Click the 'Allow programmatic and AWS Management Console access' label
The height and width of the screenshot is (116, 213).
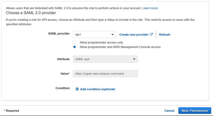tap(120, 47)
